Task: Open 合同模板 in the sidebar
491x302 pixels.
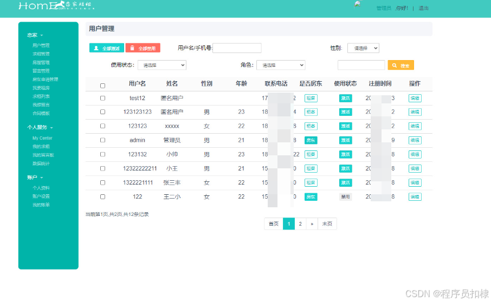Action: coord(41,113)
